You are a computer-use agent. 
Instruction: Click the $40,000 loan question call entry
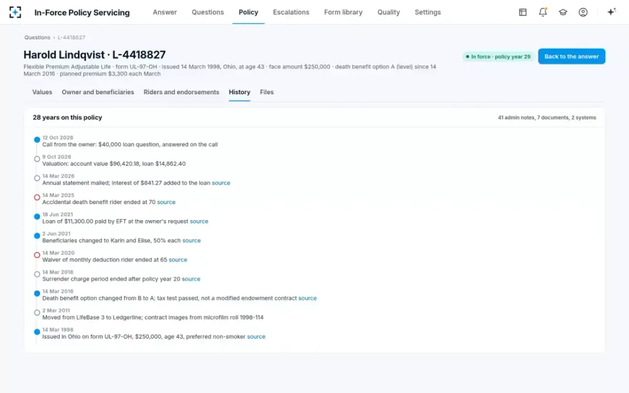pyautogui.click(x=130, y=145)
